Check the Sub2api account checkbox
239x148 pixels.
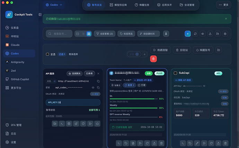pyautogui.click(x=175, y=73)
